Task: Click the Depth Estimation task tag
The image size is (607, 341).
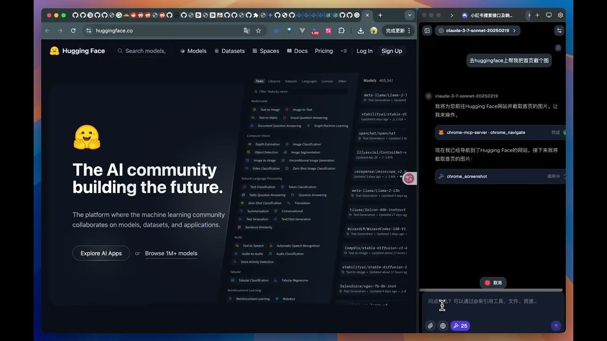Action: click(264, 144)
